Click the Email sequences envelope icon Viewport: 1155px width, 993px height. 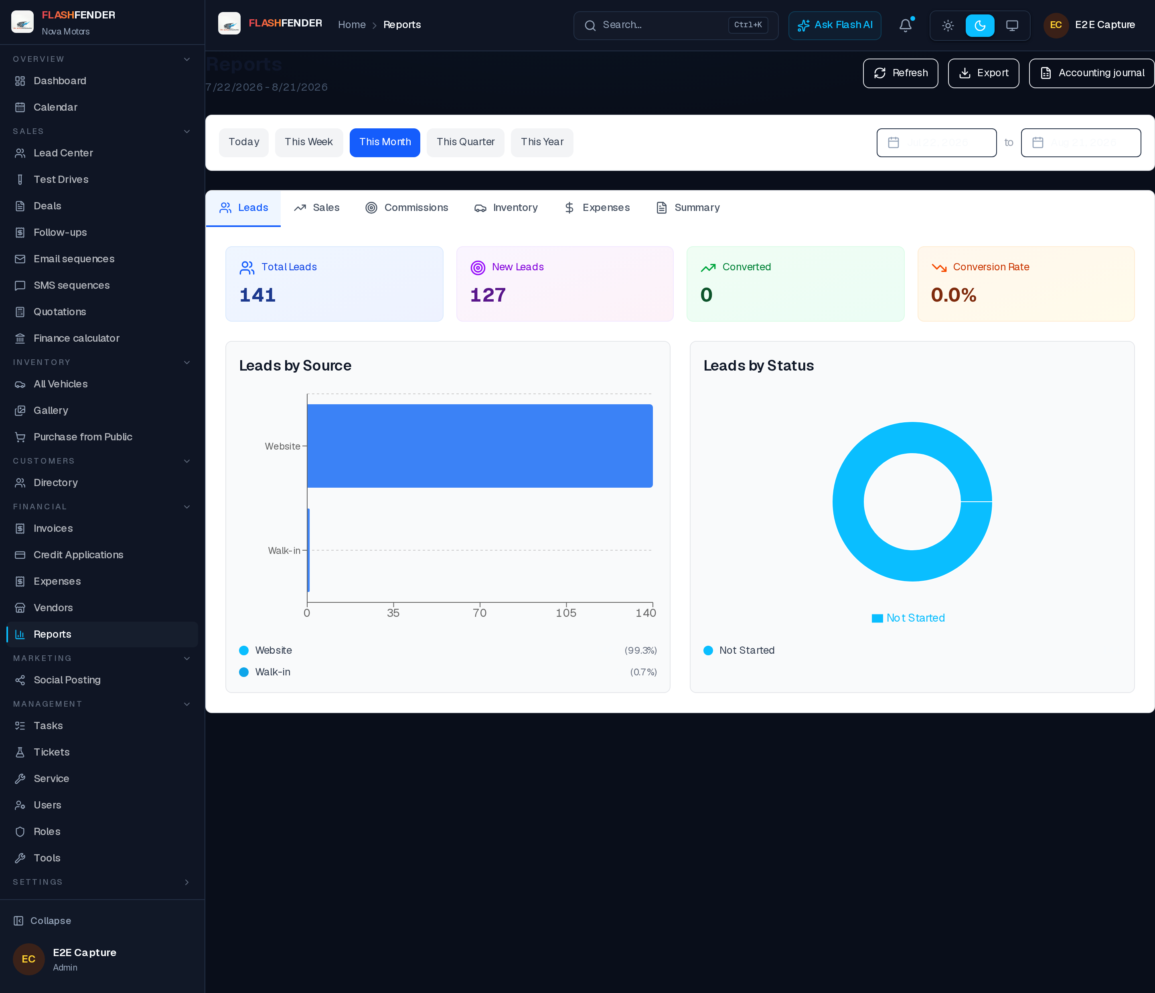coord(20,259)
